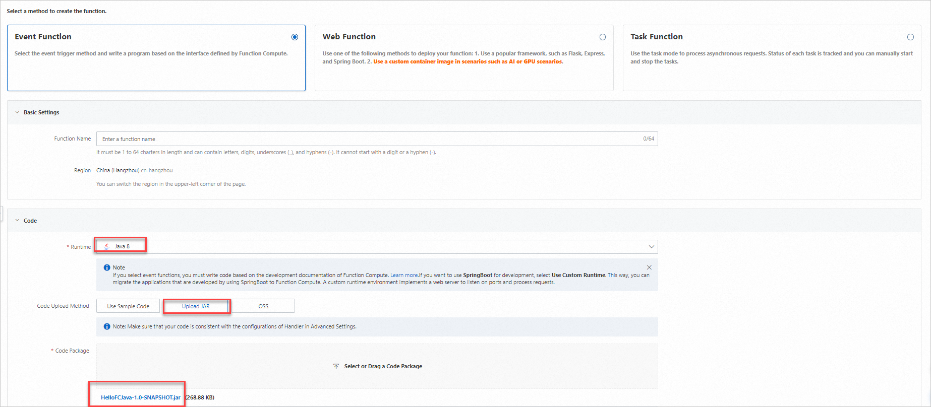Click the Basic Settings section header label
Screen dimensions: 931x407
point(41,112)
